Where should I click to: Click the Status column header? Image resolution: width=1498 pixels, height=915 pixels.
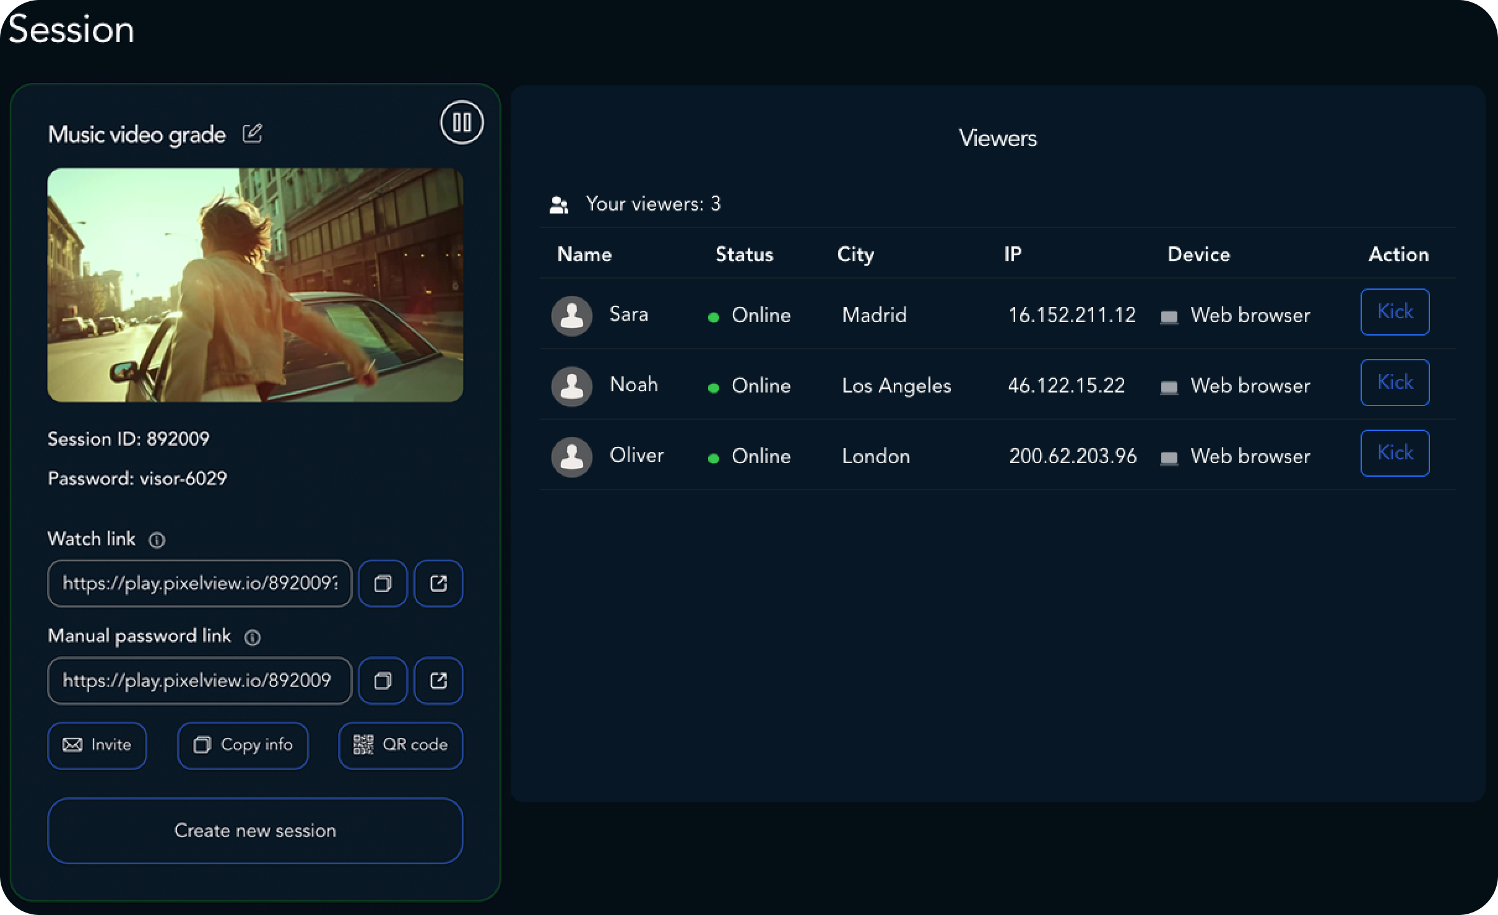[x=745, y=254]
